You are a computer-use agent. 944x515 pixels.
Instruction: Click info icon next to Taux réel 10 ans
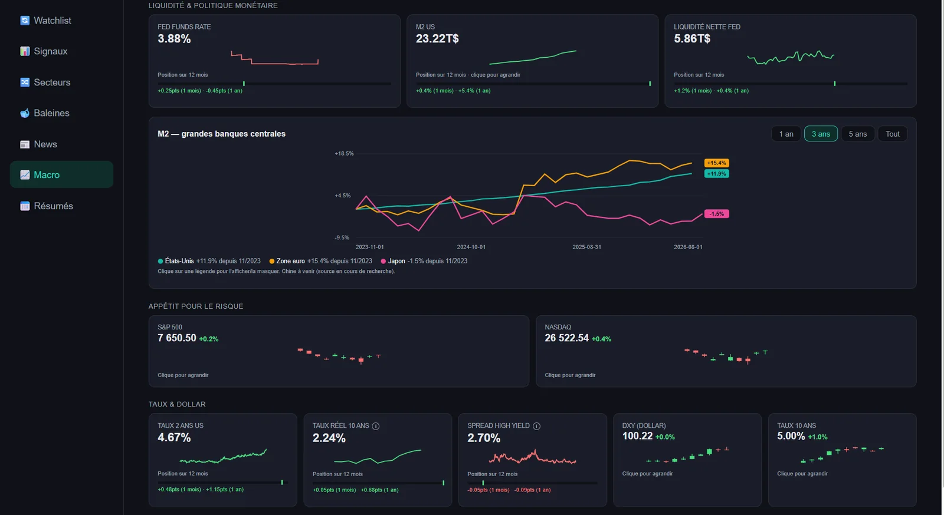(376, 426)
